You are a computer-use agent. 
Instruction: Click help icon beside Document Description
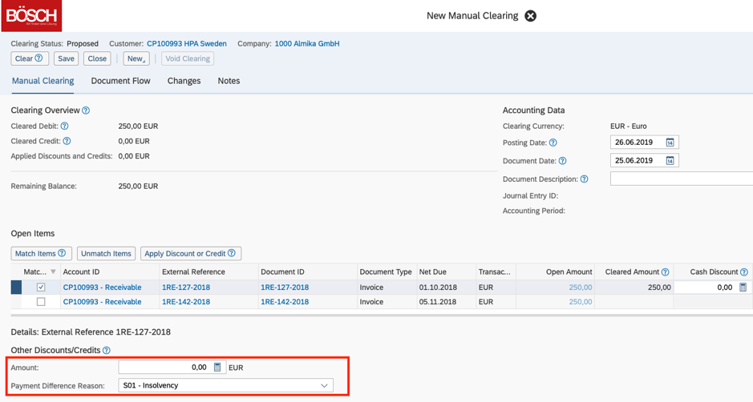[584, 179]
